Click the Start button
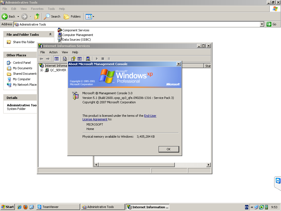Image resolution: width=281 pixels, height=211 pixels. (7, 207)
